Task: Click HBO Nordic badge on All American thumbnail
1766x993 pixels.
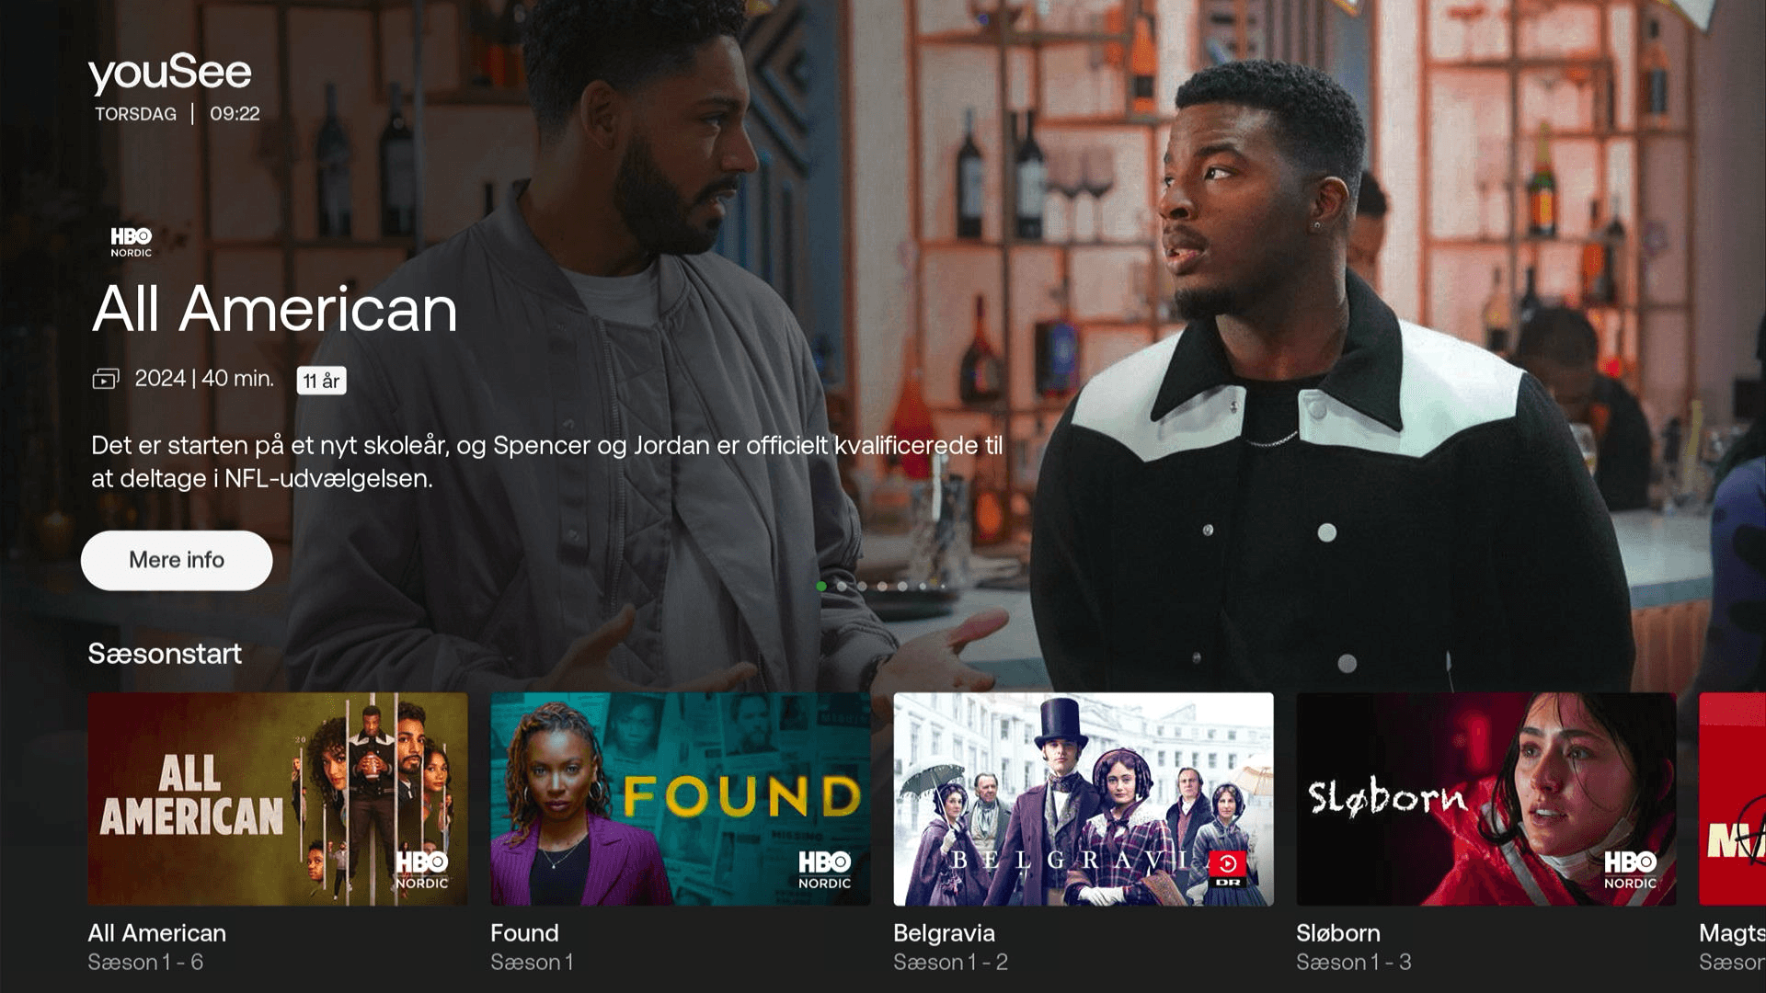Action: [422, 869]
